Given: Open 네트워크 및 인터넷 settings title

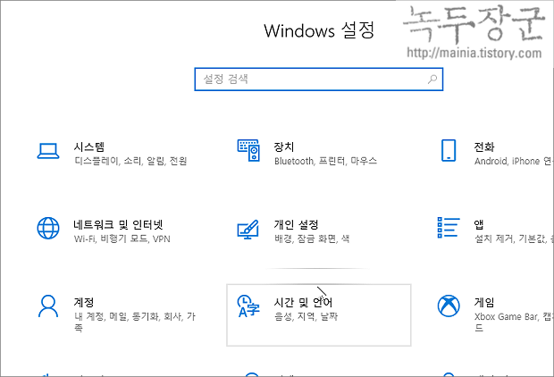Looking at the screenshot, I should pos(118,224).
